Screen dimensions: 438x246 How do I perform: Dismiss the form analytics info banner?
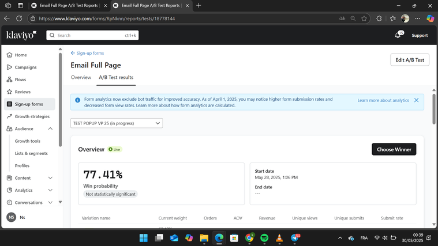(416, 100)
